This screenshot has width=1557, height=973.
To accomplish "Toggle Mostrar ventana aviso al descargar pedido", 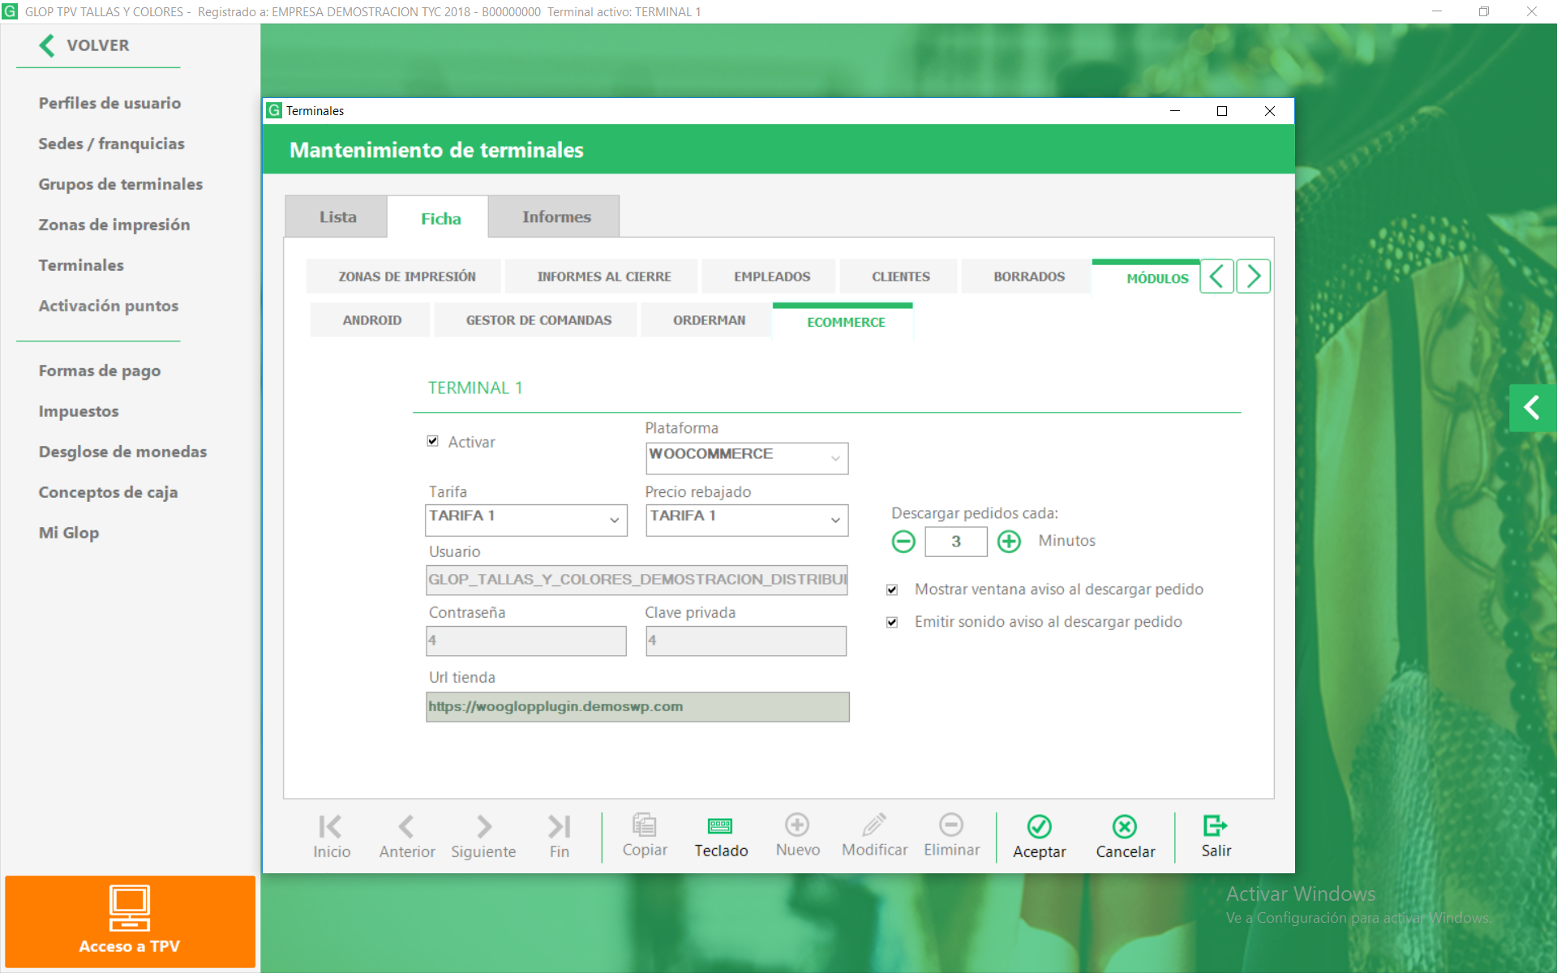I will 892,589.
